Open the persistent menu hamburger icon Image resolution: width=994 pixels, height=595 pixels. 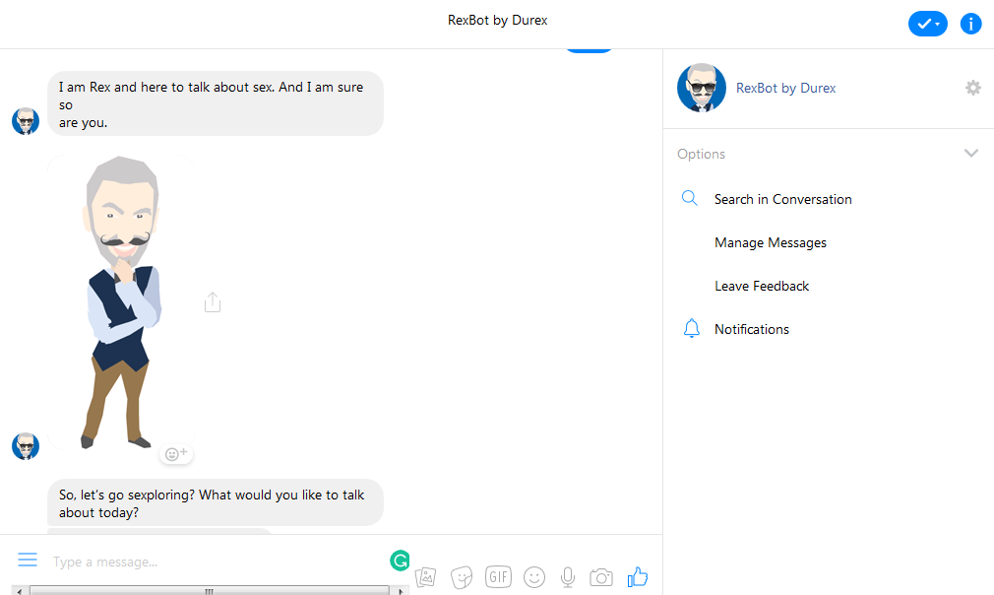28,560
